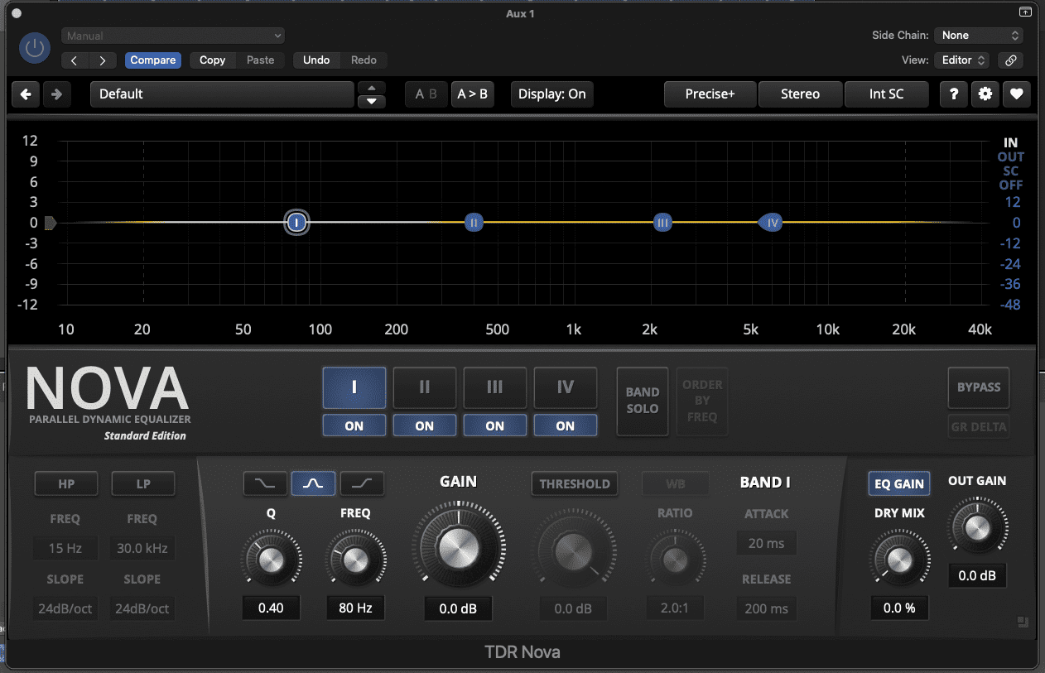The height and width of the screenshot is (673, 1045).
Task: Click the 80 Hz frequency value field
Action: tap(355, 608)
